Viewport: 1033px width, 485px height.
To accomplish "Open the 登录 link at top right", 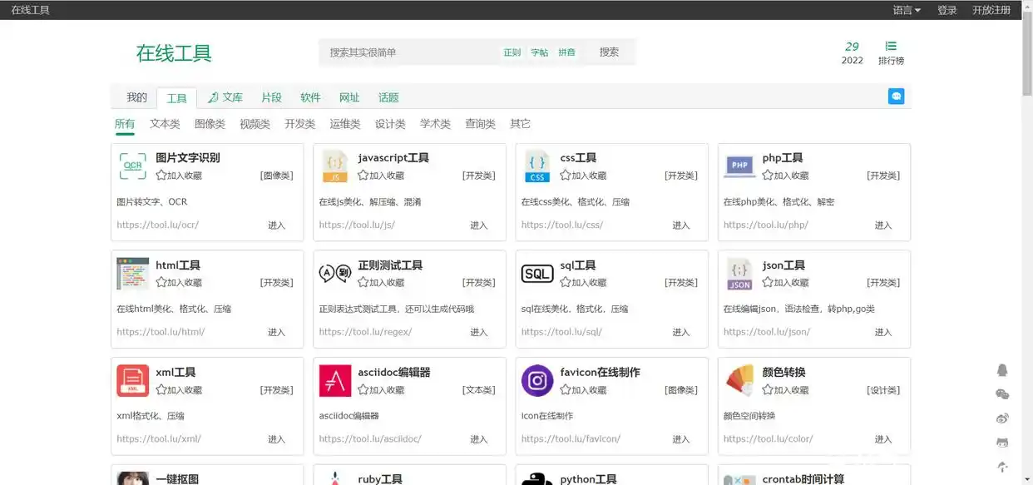I will pos(947,10).
